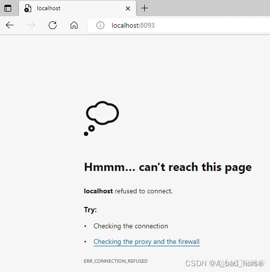Image resolution: width=270 pixels, height=272 pixels.
Task: Click the 'Hmmm… can't reach this page' heading
Action: (168, 167)
